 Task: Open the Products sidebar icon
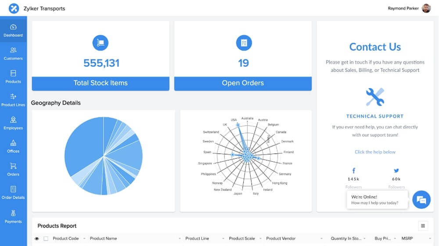(13, 73)
